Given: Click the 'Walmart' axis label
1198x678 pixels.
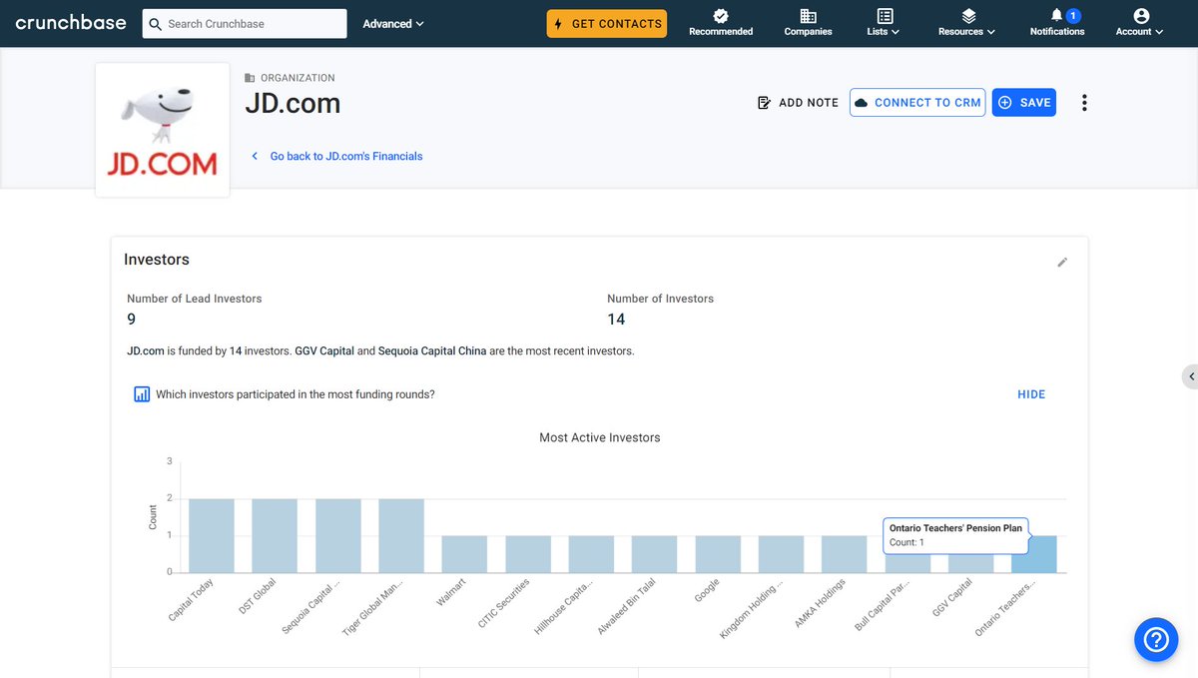Looking at the screenshot, I should coord(451,592).
